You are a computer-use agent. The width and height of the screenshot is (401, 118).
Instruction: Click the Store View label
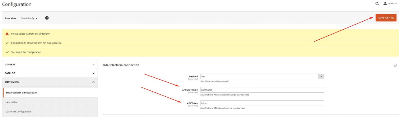pyautogui.click(x=11, y=18)
